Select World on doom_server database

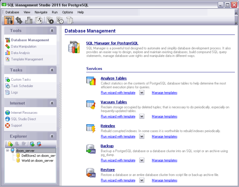click(x=37, y=160)
